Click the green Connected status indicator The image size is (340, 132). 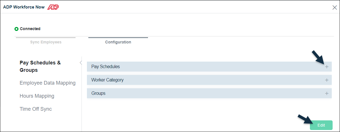(16, 29)
